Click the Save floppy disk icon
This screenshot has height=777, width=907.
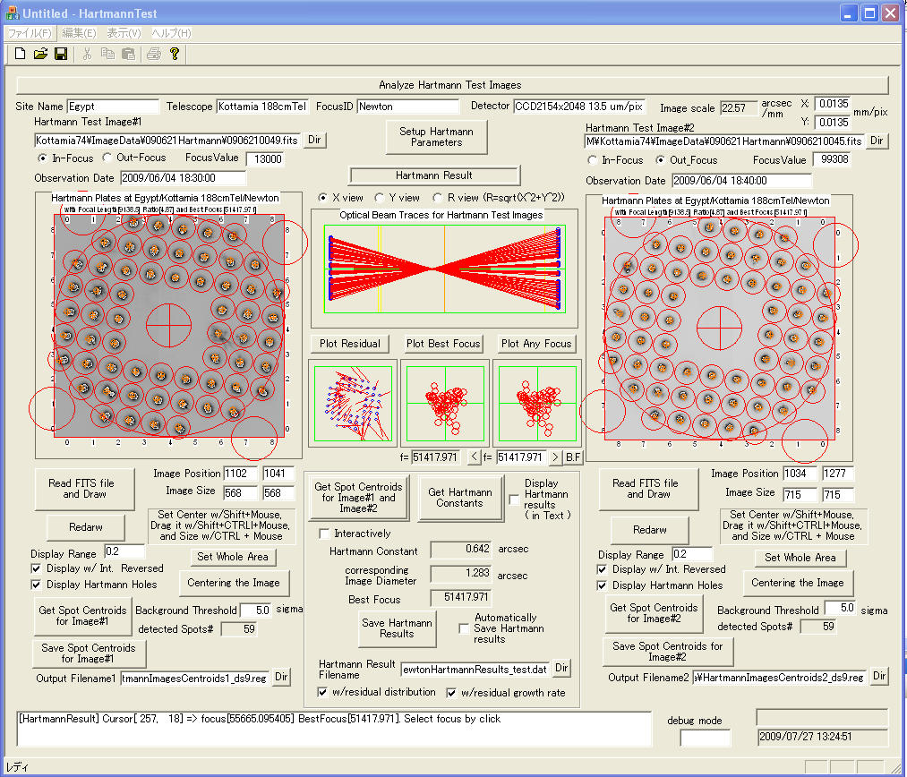[x=61, y=54]
